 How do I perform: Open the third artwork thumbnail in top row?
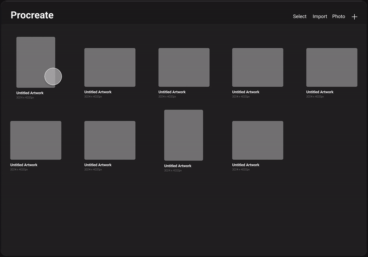pyautogui.click(x=184, y=67)
